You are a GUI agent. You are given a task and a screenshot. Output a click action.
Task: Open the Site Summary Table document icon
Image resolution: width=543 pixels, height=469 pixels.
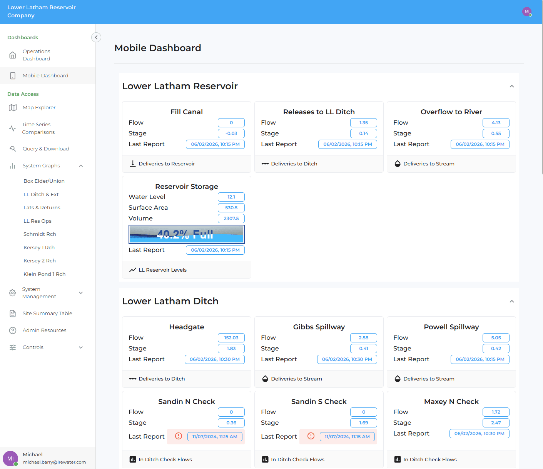[13, 314]
